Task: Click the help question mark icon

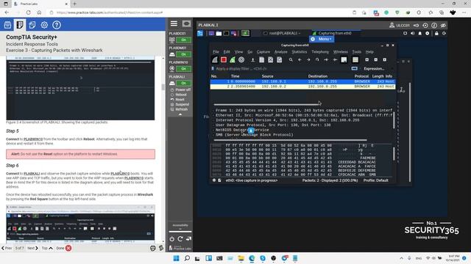Action: click(x=57, y=25)
